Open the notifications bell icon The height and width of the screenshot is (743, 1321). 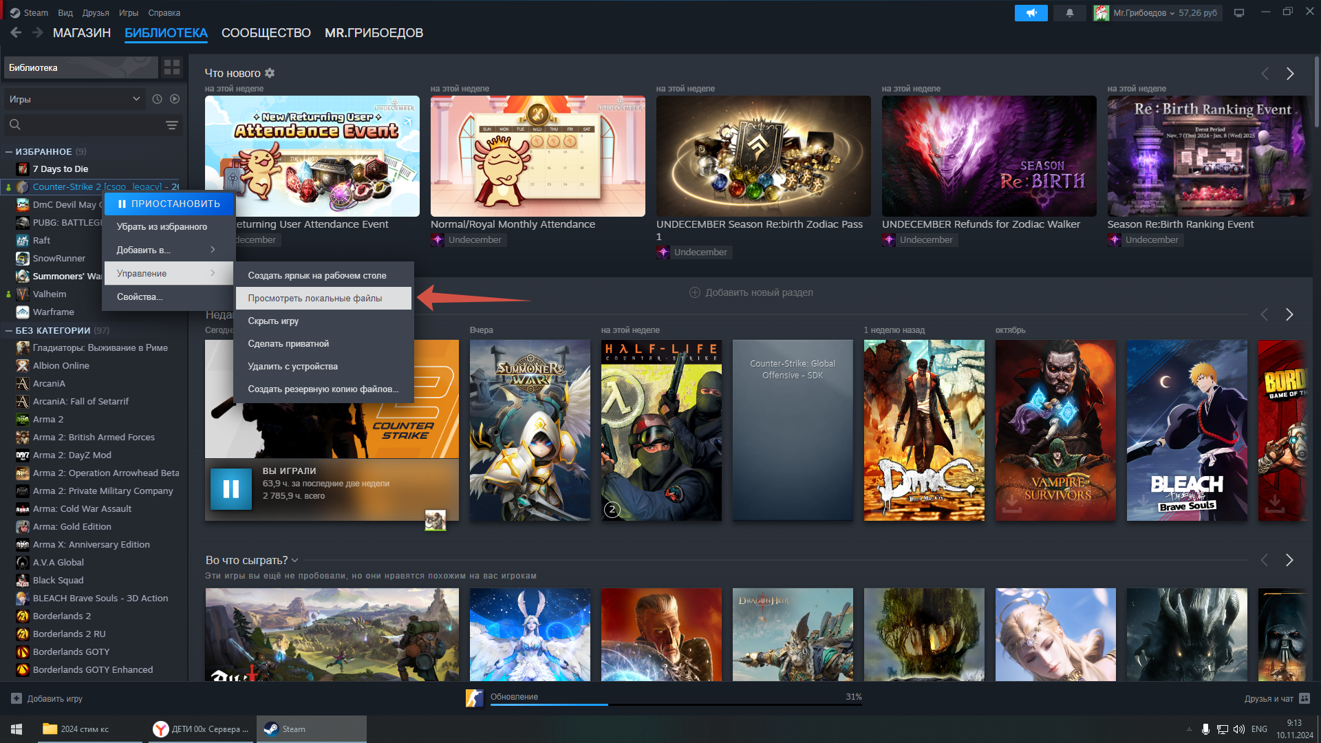point(1069,13)
